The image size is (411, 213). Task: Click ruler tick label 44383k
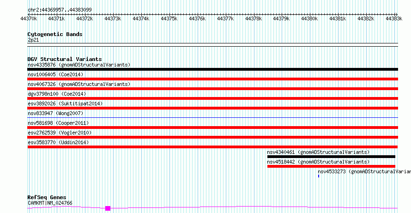tap(394, 18)
